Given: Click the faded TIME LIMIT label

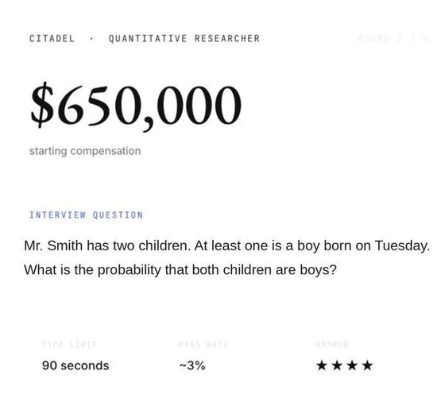Looking at the screenshot, I should coord(69,344).
